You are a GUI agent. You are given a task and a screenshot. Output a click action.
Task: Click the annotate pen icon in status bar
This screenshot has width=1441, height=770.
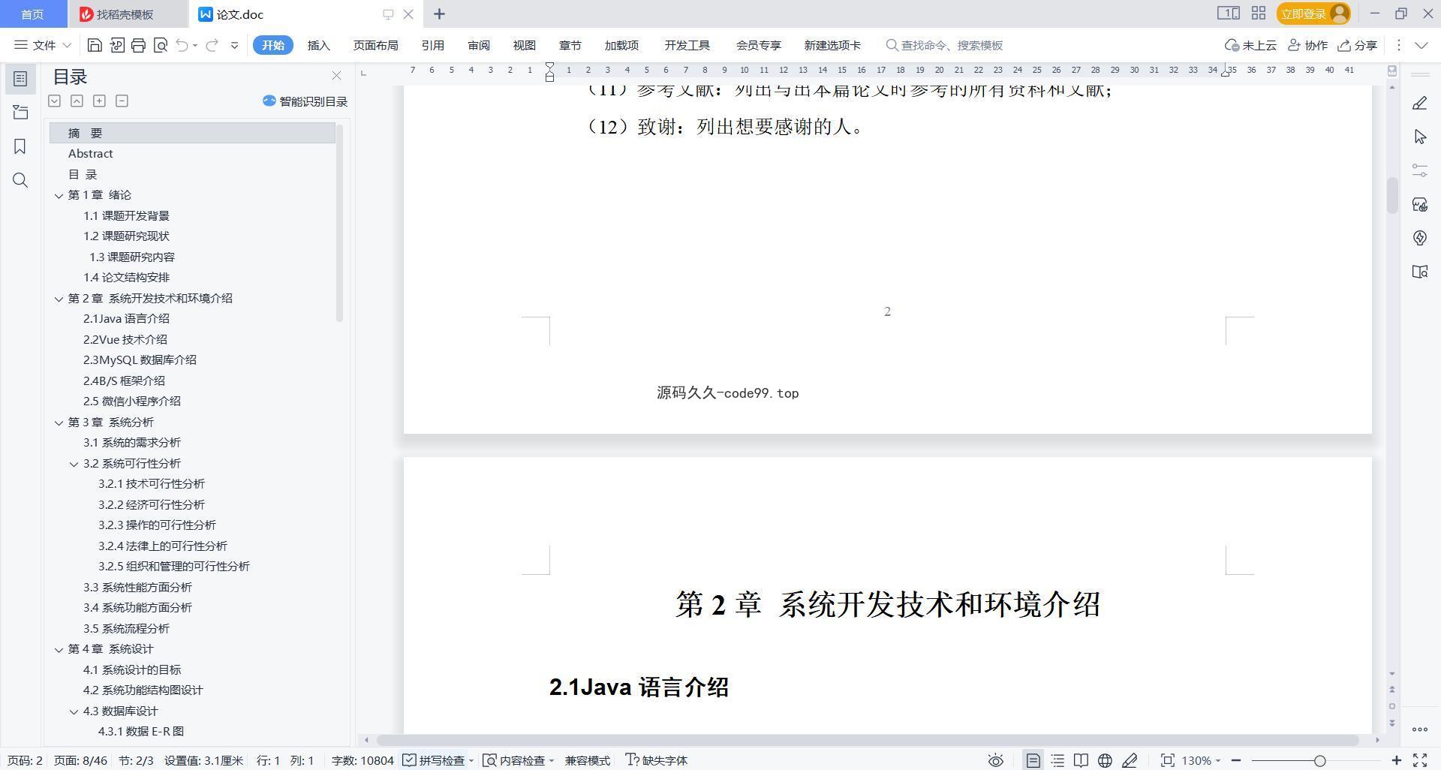coord(1130,760)
